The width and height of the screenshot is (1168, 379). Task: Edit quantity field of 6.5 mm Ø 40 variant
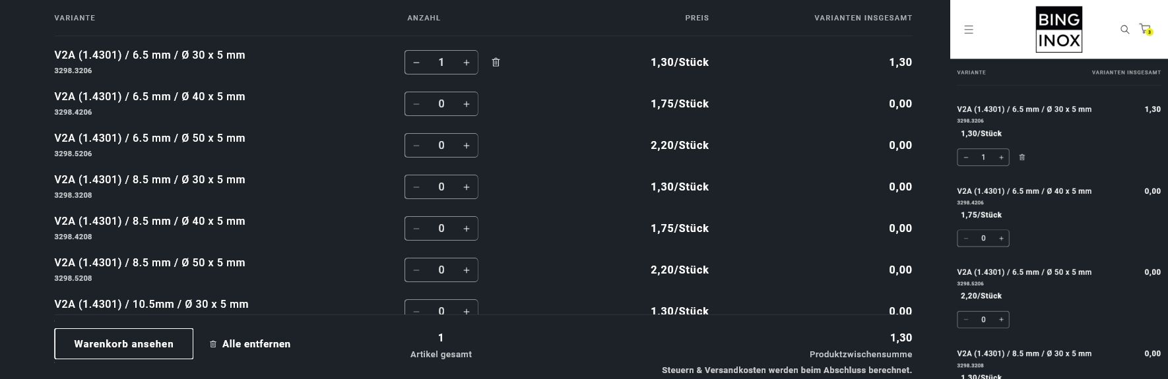pyautogui.click(x=441, y=104)
